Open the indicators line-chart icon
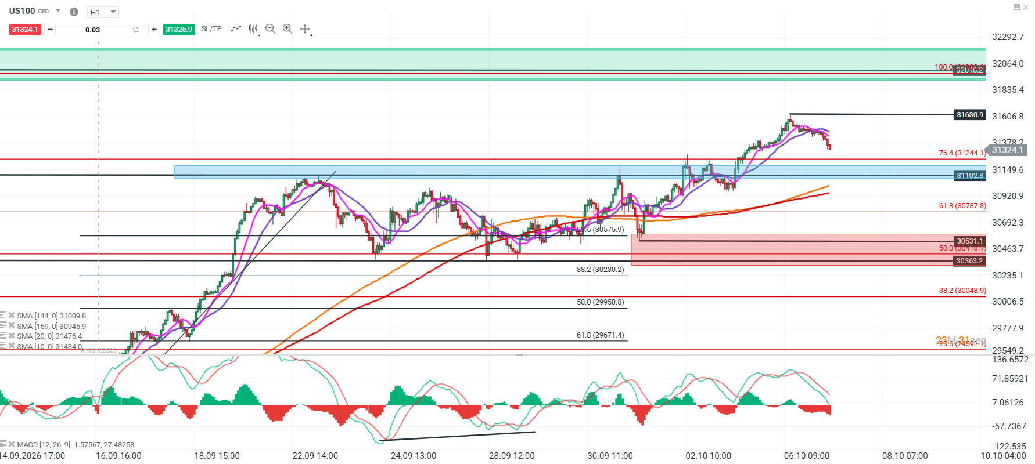The image size is (1035, 464). point(236,28)
